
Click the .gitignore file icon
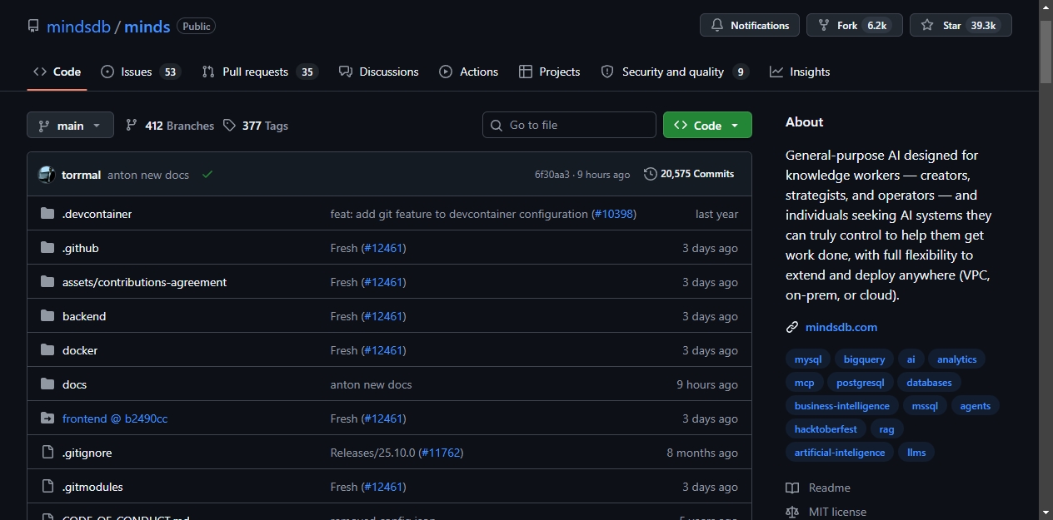click(x=47, y=453)
